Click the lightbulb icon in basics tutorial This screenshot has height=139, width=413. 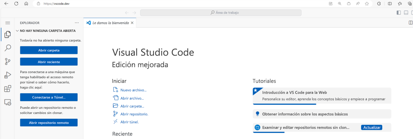[x=257, y=114]
